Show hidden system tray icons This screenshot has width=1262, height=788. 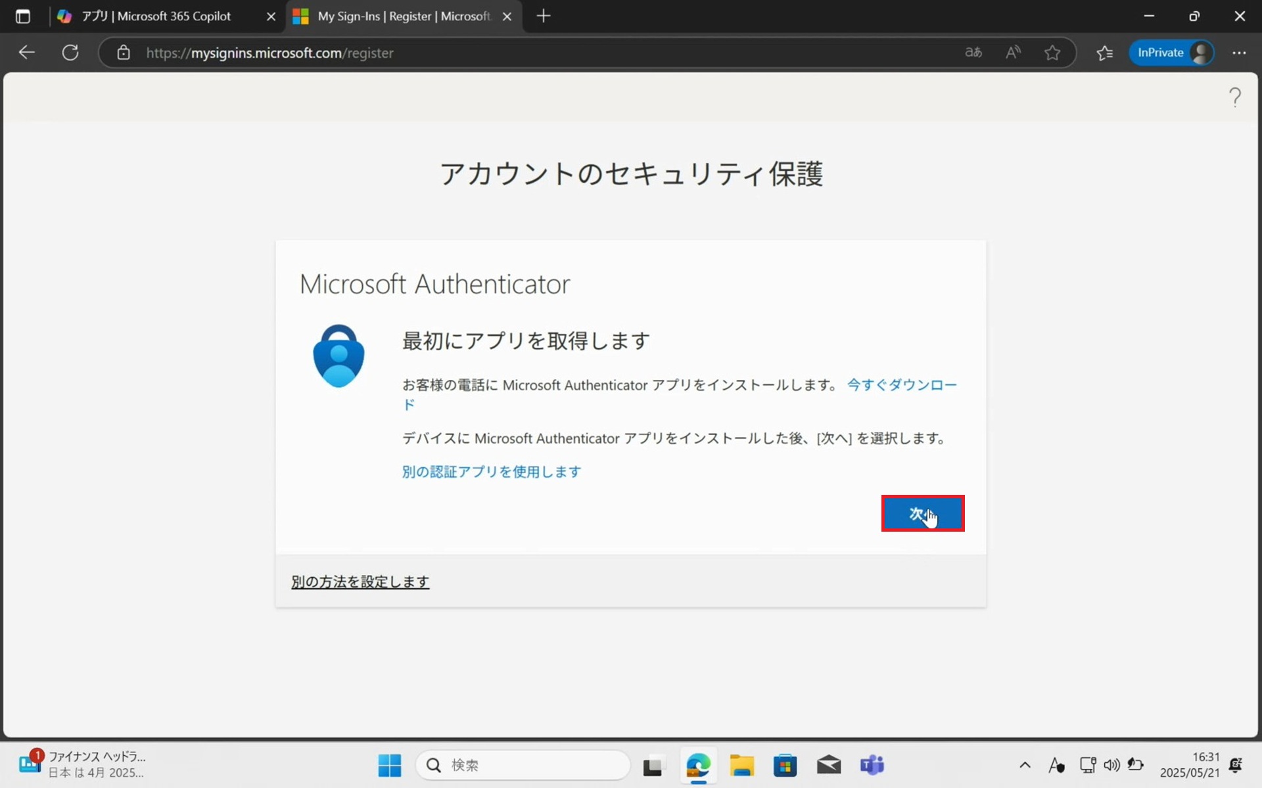click(1025, 765)
